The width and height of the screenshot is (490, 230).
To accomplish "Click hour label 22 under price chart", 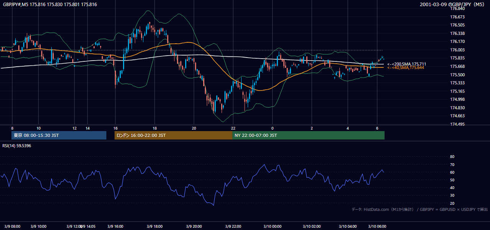I will tap(233, 128).
